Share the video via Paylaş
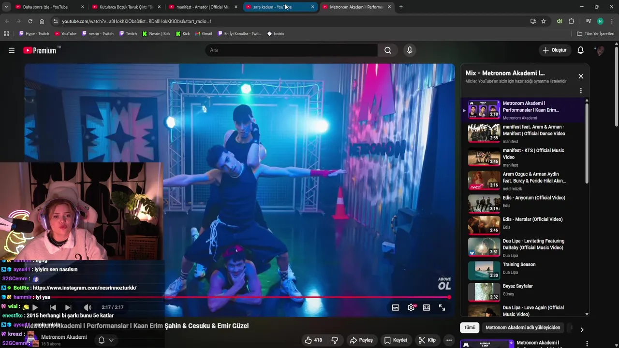This screenshot has width=619, height=348. point(361,340)
